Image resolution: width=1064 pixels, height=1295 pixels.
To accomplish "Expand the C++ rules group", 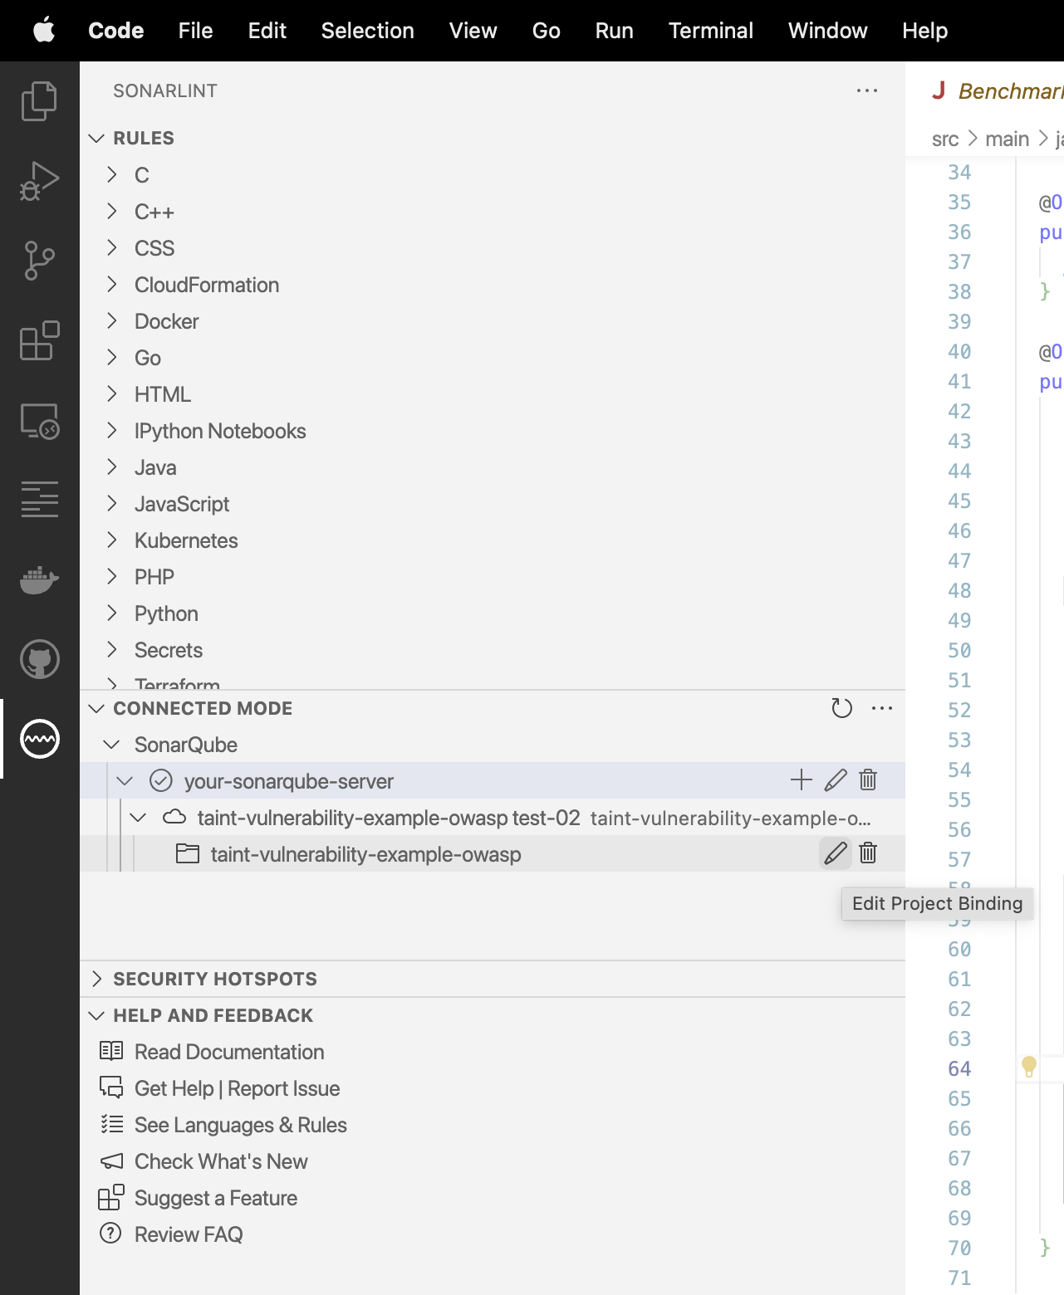I will click(x=112, y=211).
